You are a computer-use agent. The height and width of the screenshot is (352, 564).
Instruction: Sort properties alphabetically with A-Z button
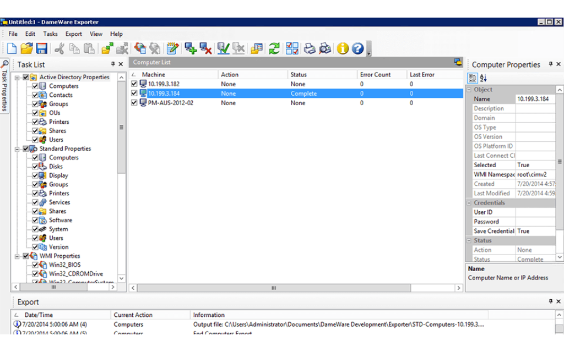click(483, 79)
